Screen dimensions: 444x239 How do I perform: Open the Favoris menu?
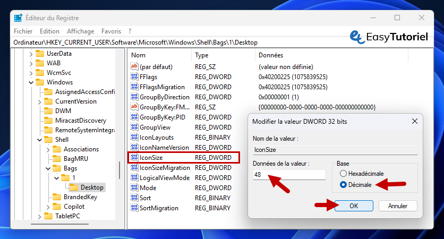(x=112, y=31)
